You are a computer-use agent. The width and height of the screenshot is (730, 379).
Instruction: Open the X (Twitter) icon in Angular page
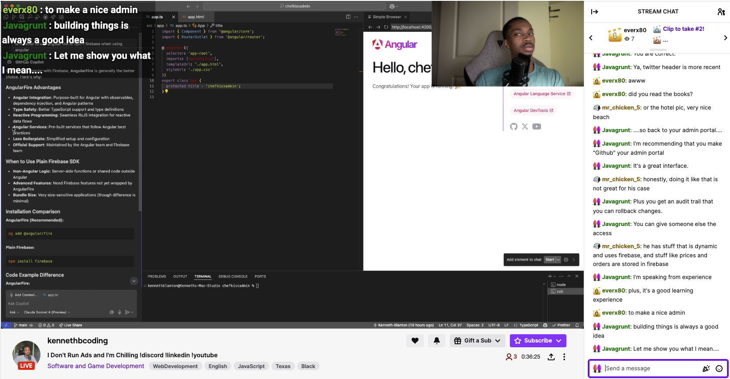525,126
